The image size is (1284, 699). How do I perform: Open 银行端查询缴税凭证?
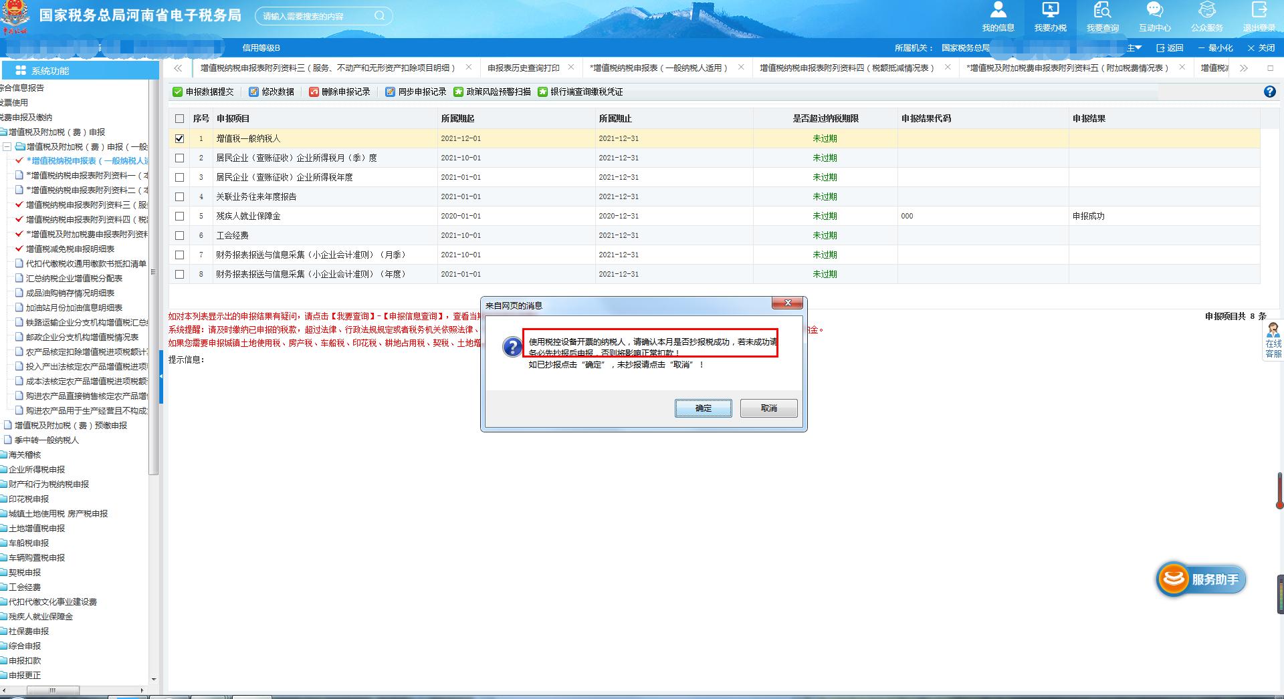pyautogui.click(x=580, y=92)
